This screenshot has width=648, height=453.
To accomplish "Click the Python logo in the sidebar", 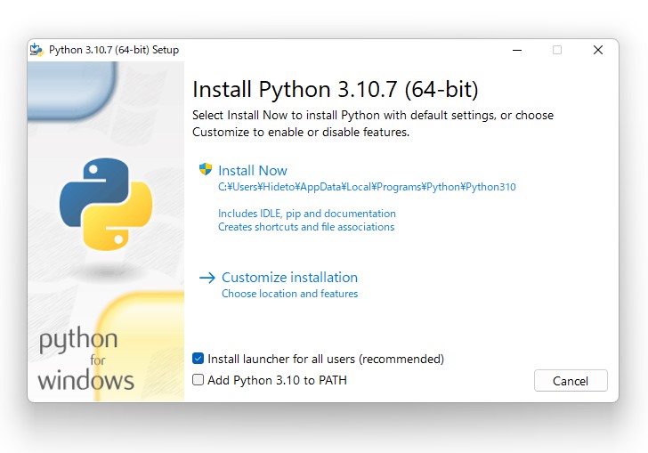I will coord(106,204).
